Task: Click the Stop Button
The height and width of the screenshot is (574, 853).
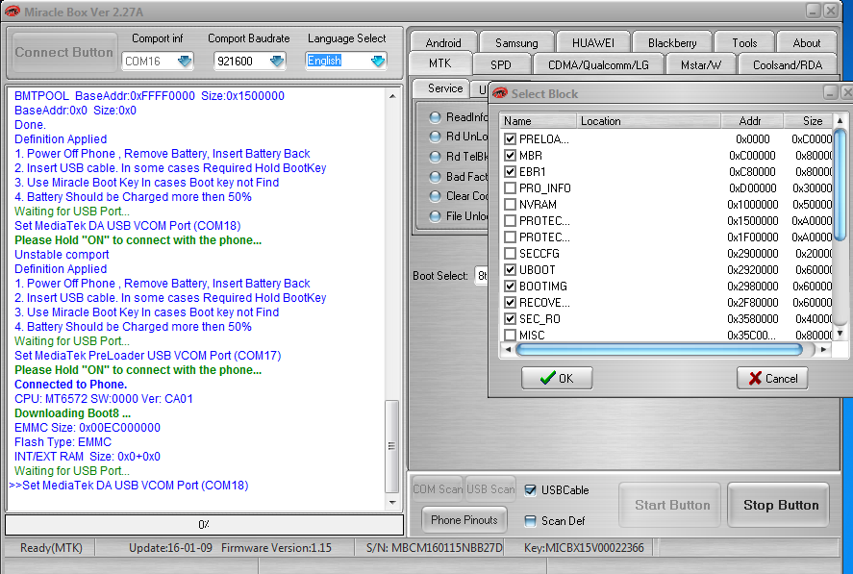Action: pos(781,505)
